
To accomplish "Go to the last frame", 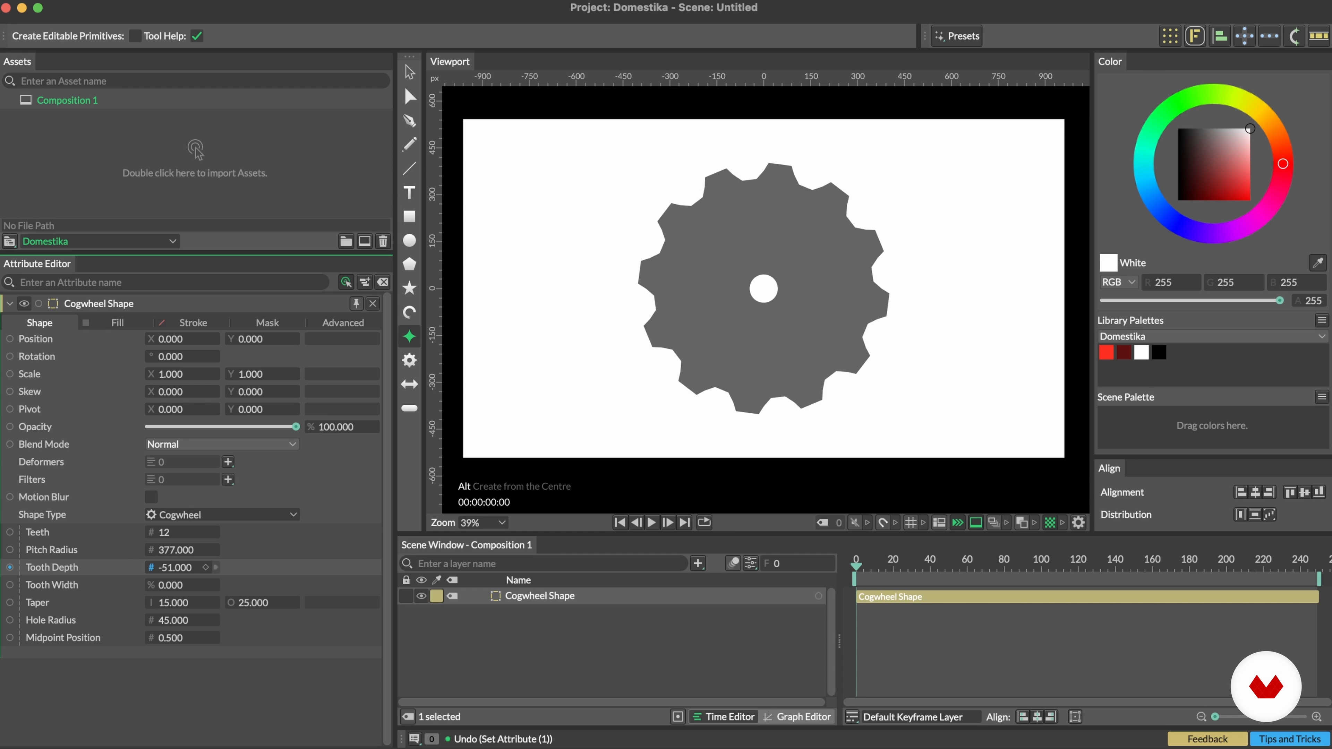I will (684, 523).
